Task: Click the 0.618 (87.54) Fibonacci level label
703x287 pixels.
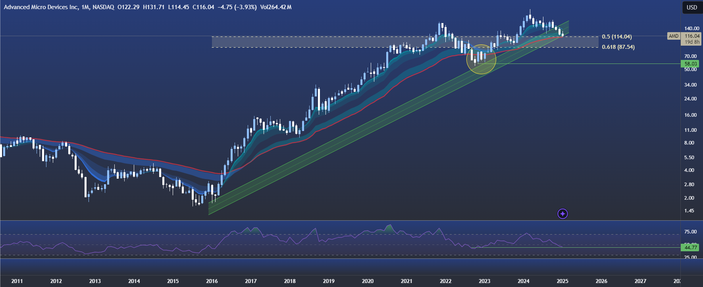Action: click(618, 47)
